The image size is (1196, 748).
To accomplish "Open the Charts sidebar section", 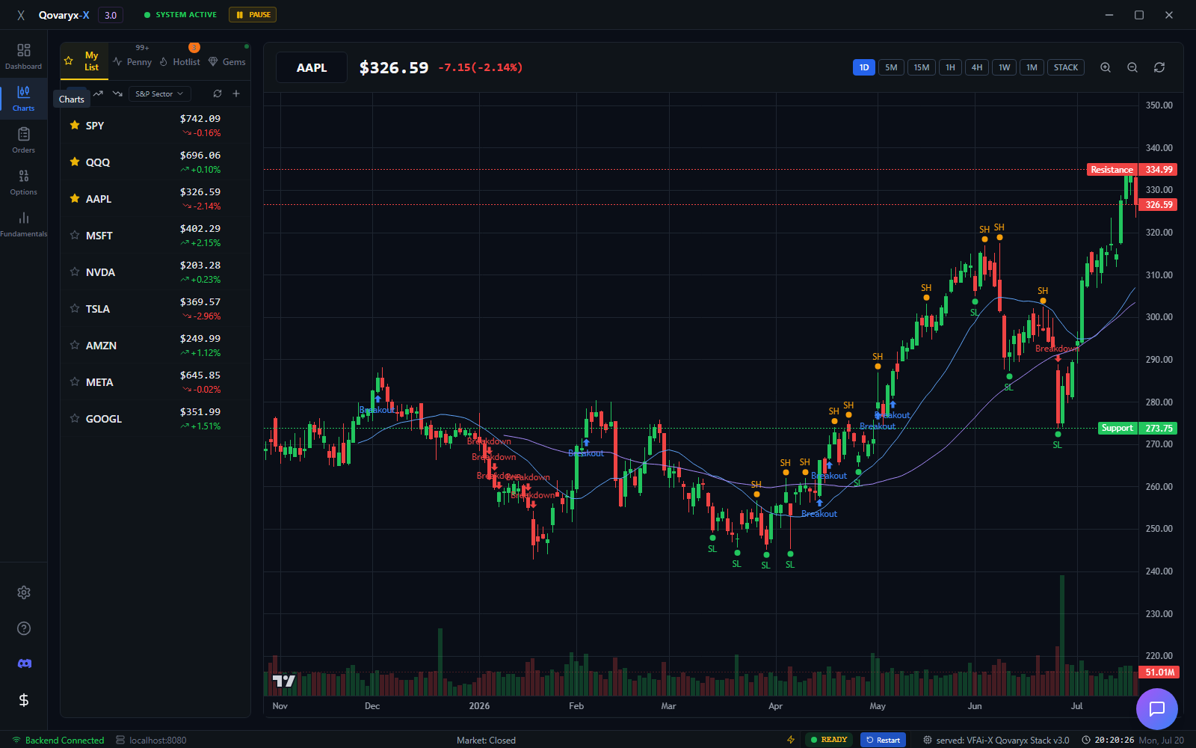I will coord(23,99).
